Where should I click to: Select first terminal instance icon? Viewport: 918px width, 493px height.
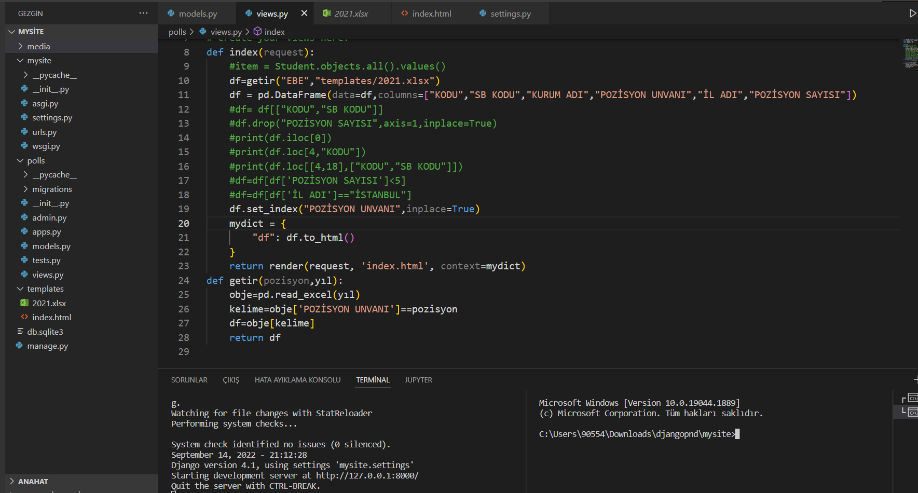click(x=912, y=399)
